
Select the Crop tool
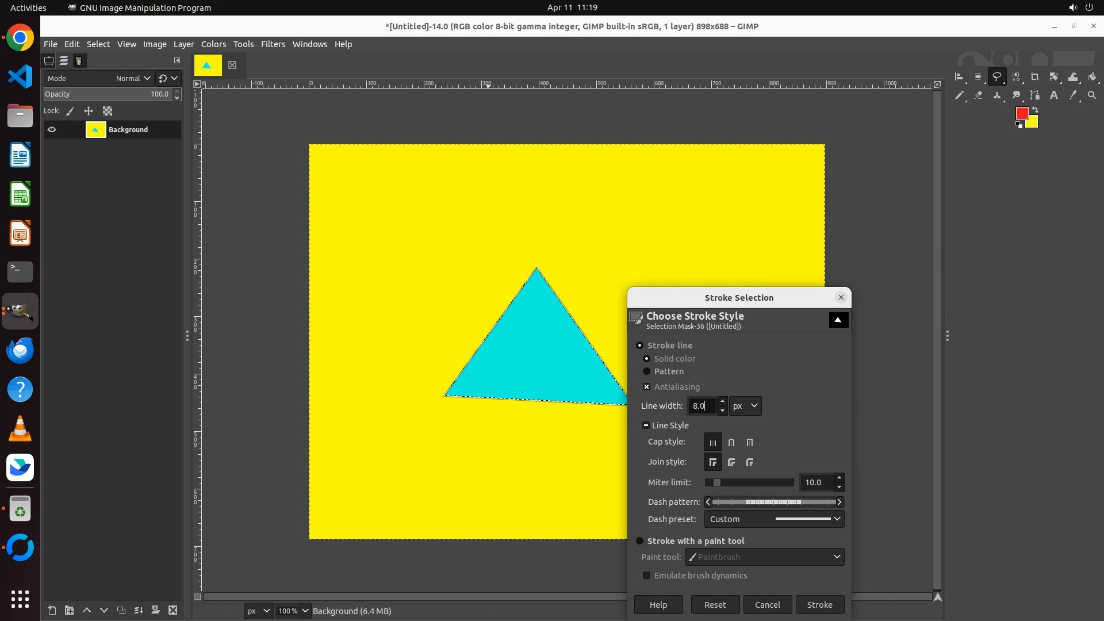1035,77
